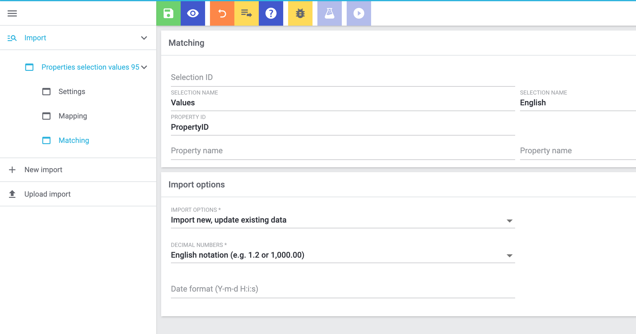Click the Selection ID field
The height and width of the screenshot is (334, 636).
point(342,78)
